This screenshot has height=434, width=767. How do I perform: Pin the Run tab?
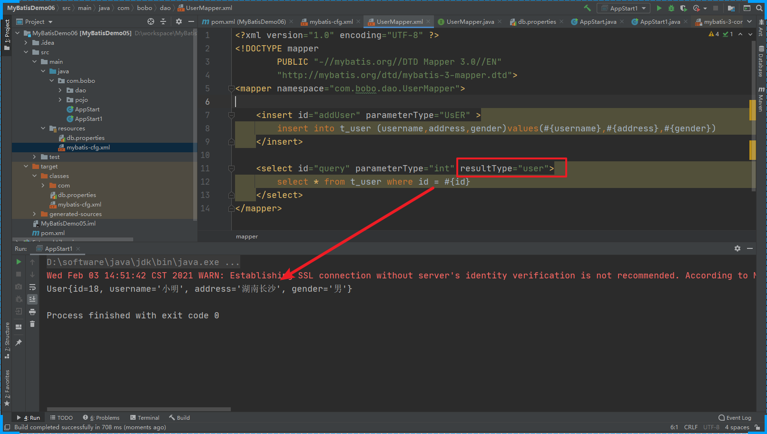[x=19, y=343]
